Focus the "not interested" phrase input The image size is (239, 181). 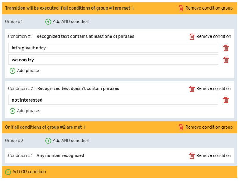click(113, 100)
